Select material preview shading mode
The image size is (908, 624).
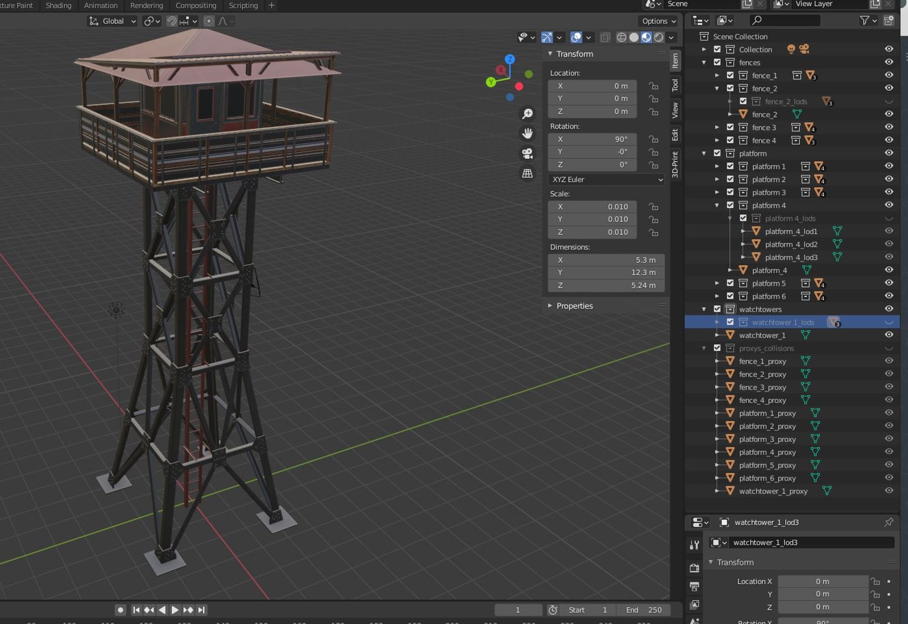coord(646,37)
